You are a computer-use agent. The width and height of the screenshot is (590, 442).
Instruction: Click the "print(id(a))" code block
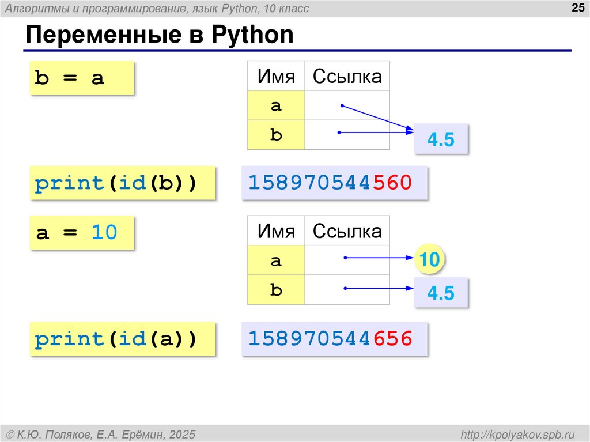click(122, 339)
